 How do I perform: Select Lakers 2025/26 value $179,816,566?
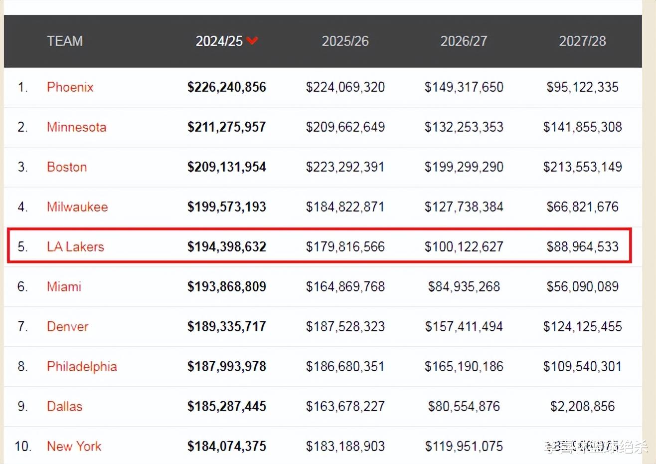345,246
